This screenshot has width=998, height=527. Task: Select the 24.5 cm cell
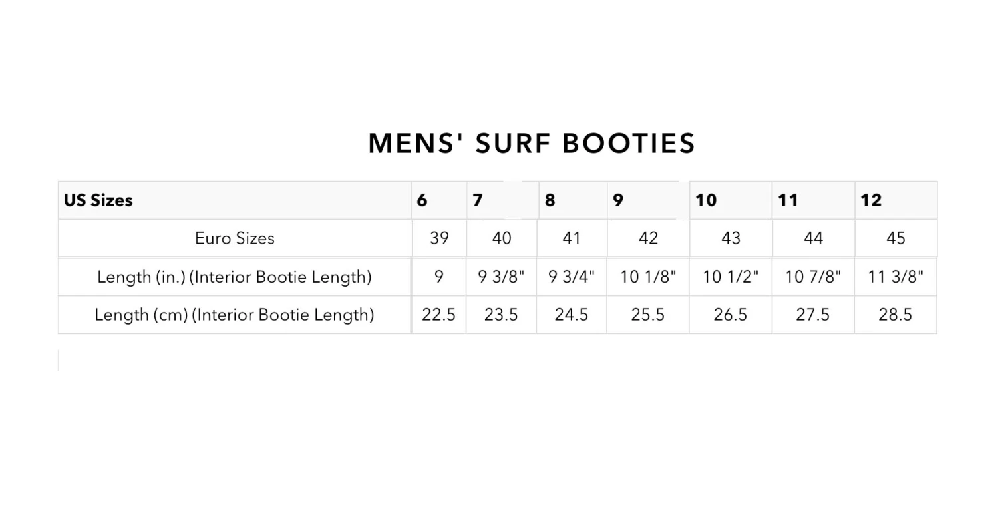[571, 315]
